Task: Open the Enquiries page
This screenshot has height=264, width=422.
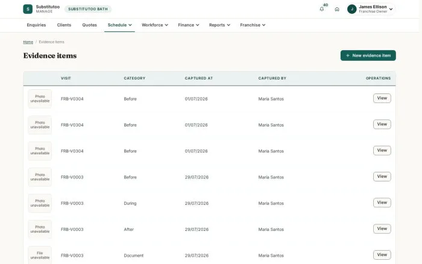Action: [x=36, y=25]
